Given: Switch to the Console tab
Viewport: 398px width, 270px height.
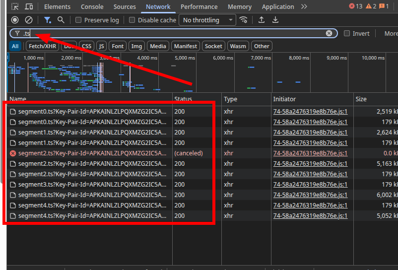Looking at the screenshot, I should (92, 7).
